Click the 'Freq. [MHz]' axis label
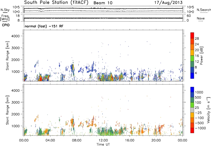Image resolution: width=211 pixels, height=146 pixels. 5,18
